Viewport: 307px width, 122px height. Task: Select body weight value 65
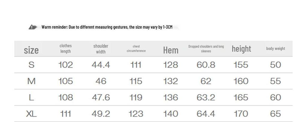point(276,114)
